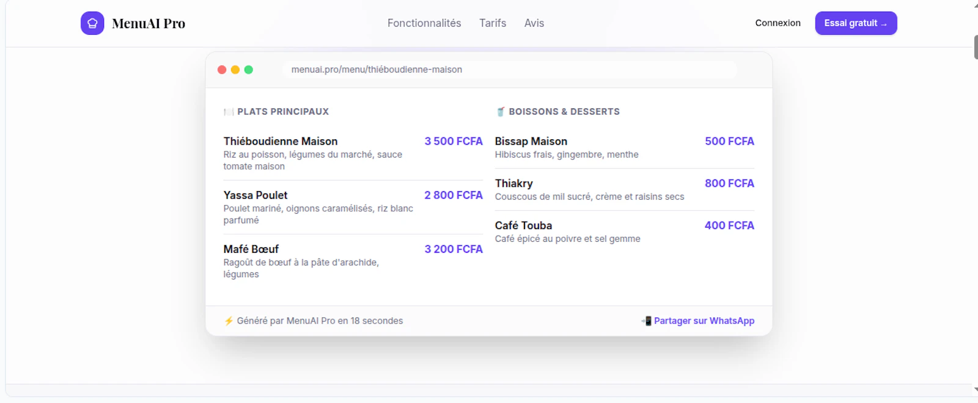The width and height of the screenshot is (978, 403).
Task: Click the MenuAI Pro chef hat logo icon
Action: tap(92, 23)
